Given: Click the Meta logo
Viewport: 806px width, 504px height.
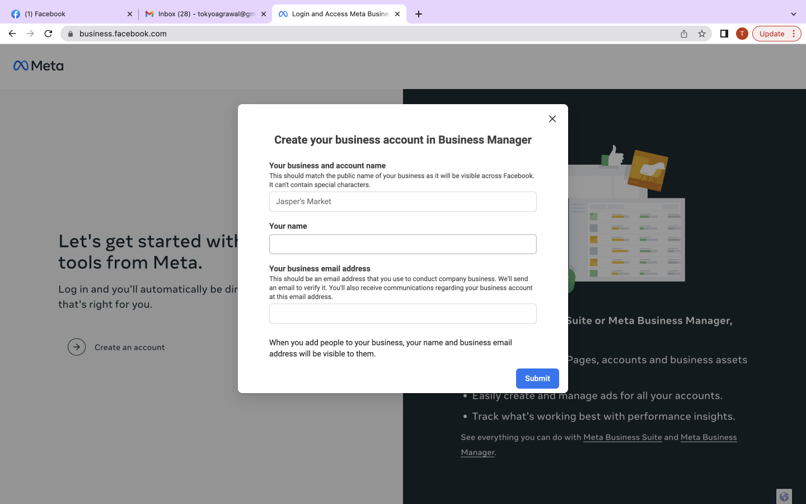Looking at the screenshot, I should [39, 66].
